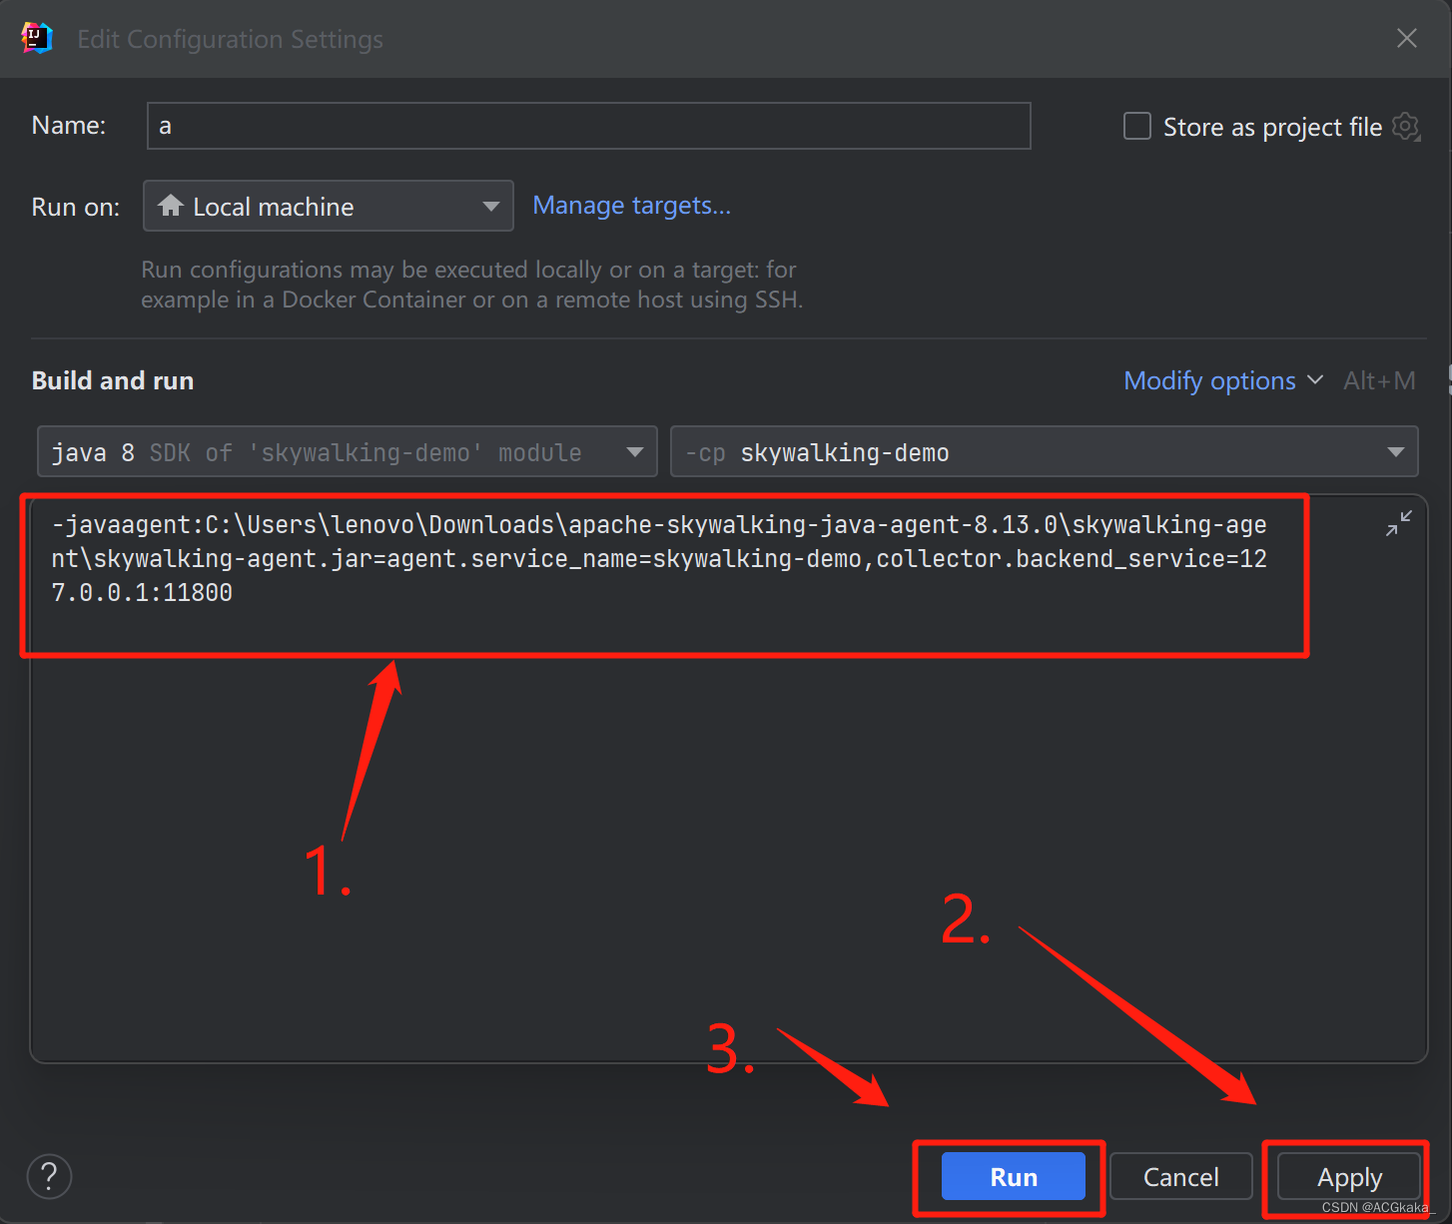Click the Name input field
The image size is (1452, 1224).
[588, 126]
